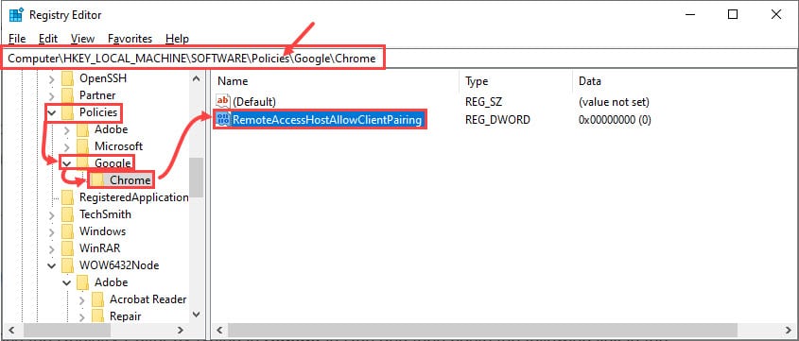Open the Favorites menu
This screenshot has width=799, height=341.
[130, 39]
